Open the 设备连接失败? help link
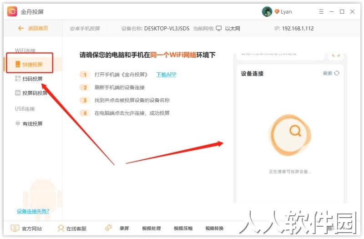 click(33, 211)
